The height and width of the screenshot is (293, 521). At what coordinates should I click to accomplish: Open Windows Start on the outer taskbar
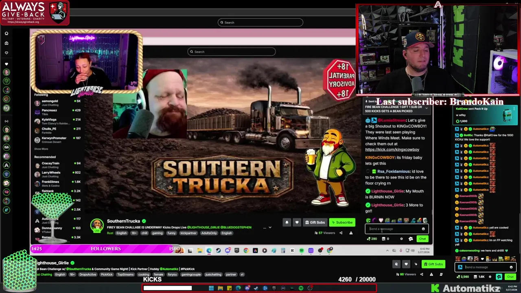[211, 288]
